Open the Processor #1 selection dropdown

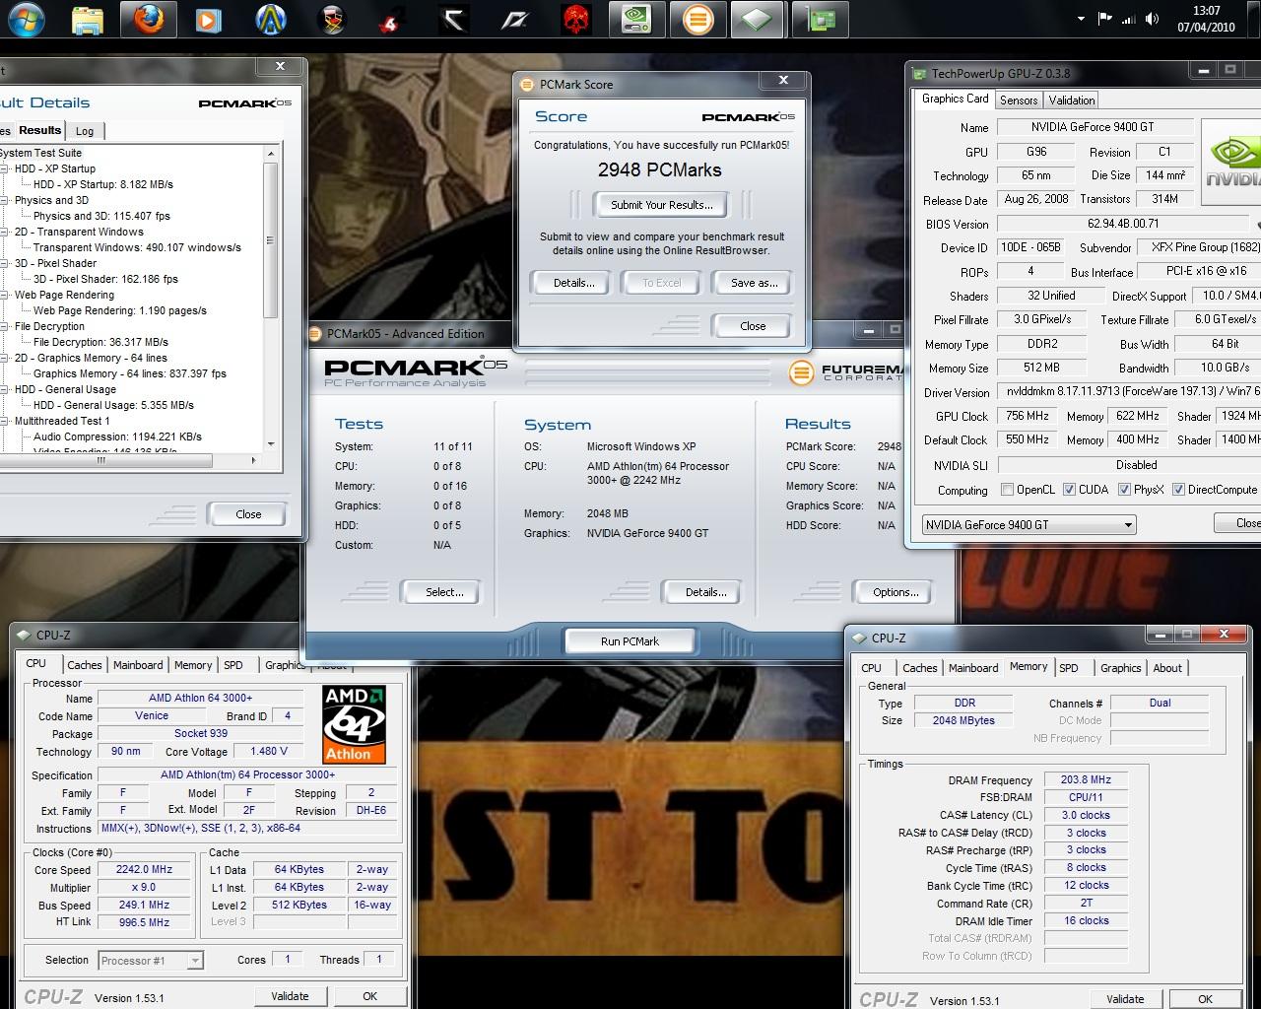(x=151, y=960)
